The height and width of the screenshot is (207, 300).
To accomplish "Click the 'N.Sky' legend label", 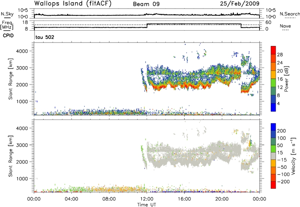I will 7,14.
